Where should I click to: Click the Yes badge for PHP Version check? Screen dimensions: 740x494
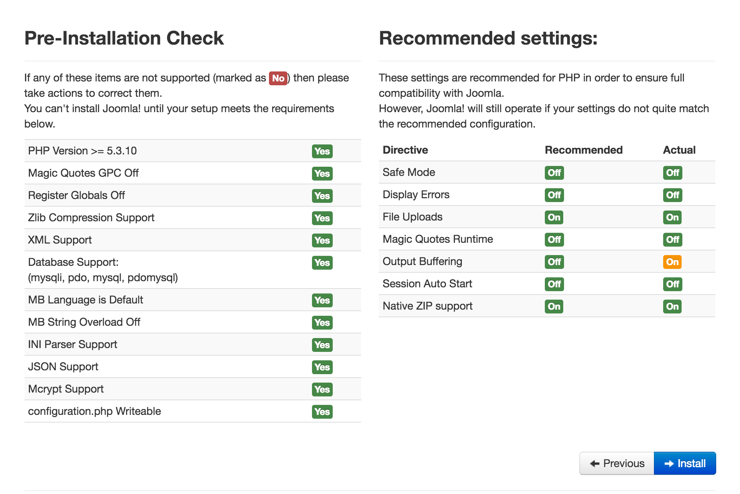click(322, 151)
